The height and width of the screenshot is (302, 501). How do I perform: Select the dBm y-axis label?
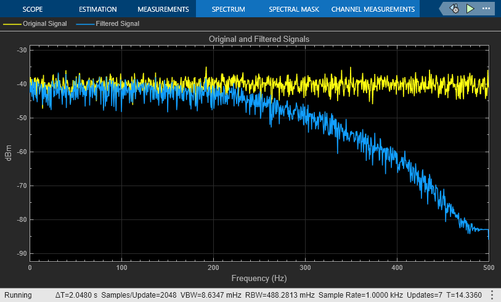click(x=8, y=152)
